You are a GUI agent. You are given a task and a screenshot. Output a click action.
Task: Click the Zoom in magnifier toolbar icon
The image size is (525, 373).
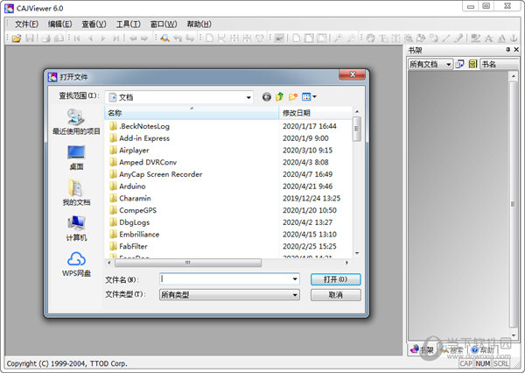(338, 39)
